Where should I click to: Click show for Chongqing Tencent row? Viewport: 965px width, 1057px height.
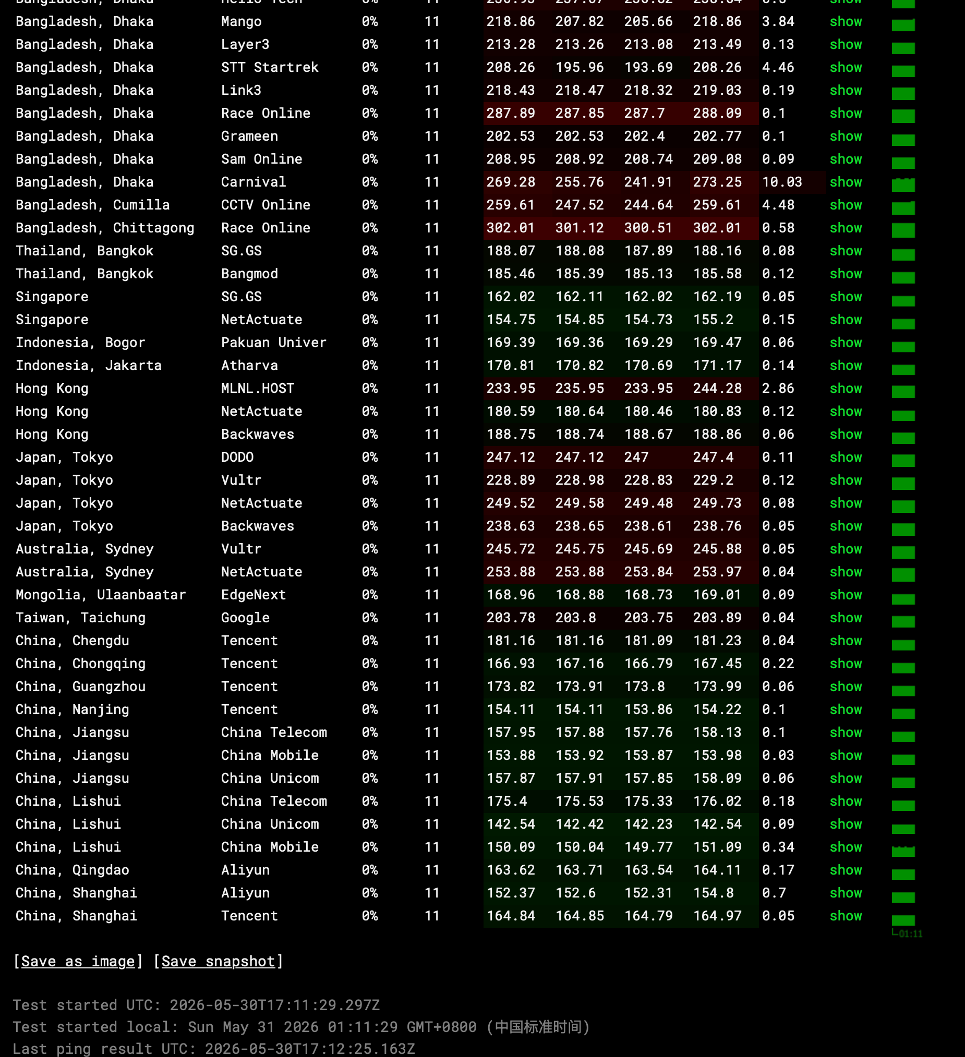tap(846, 664)
